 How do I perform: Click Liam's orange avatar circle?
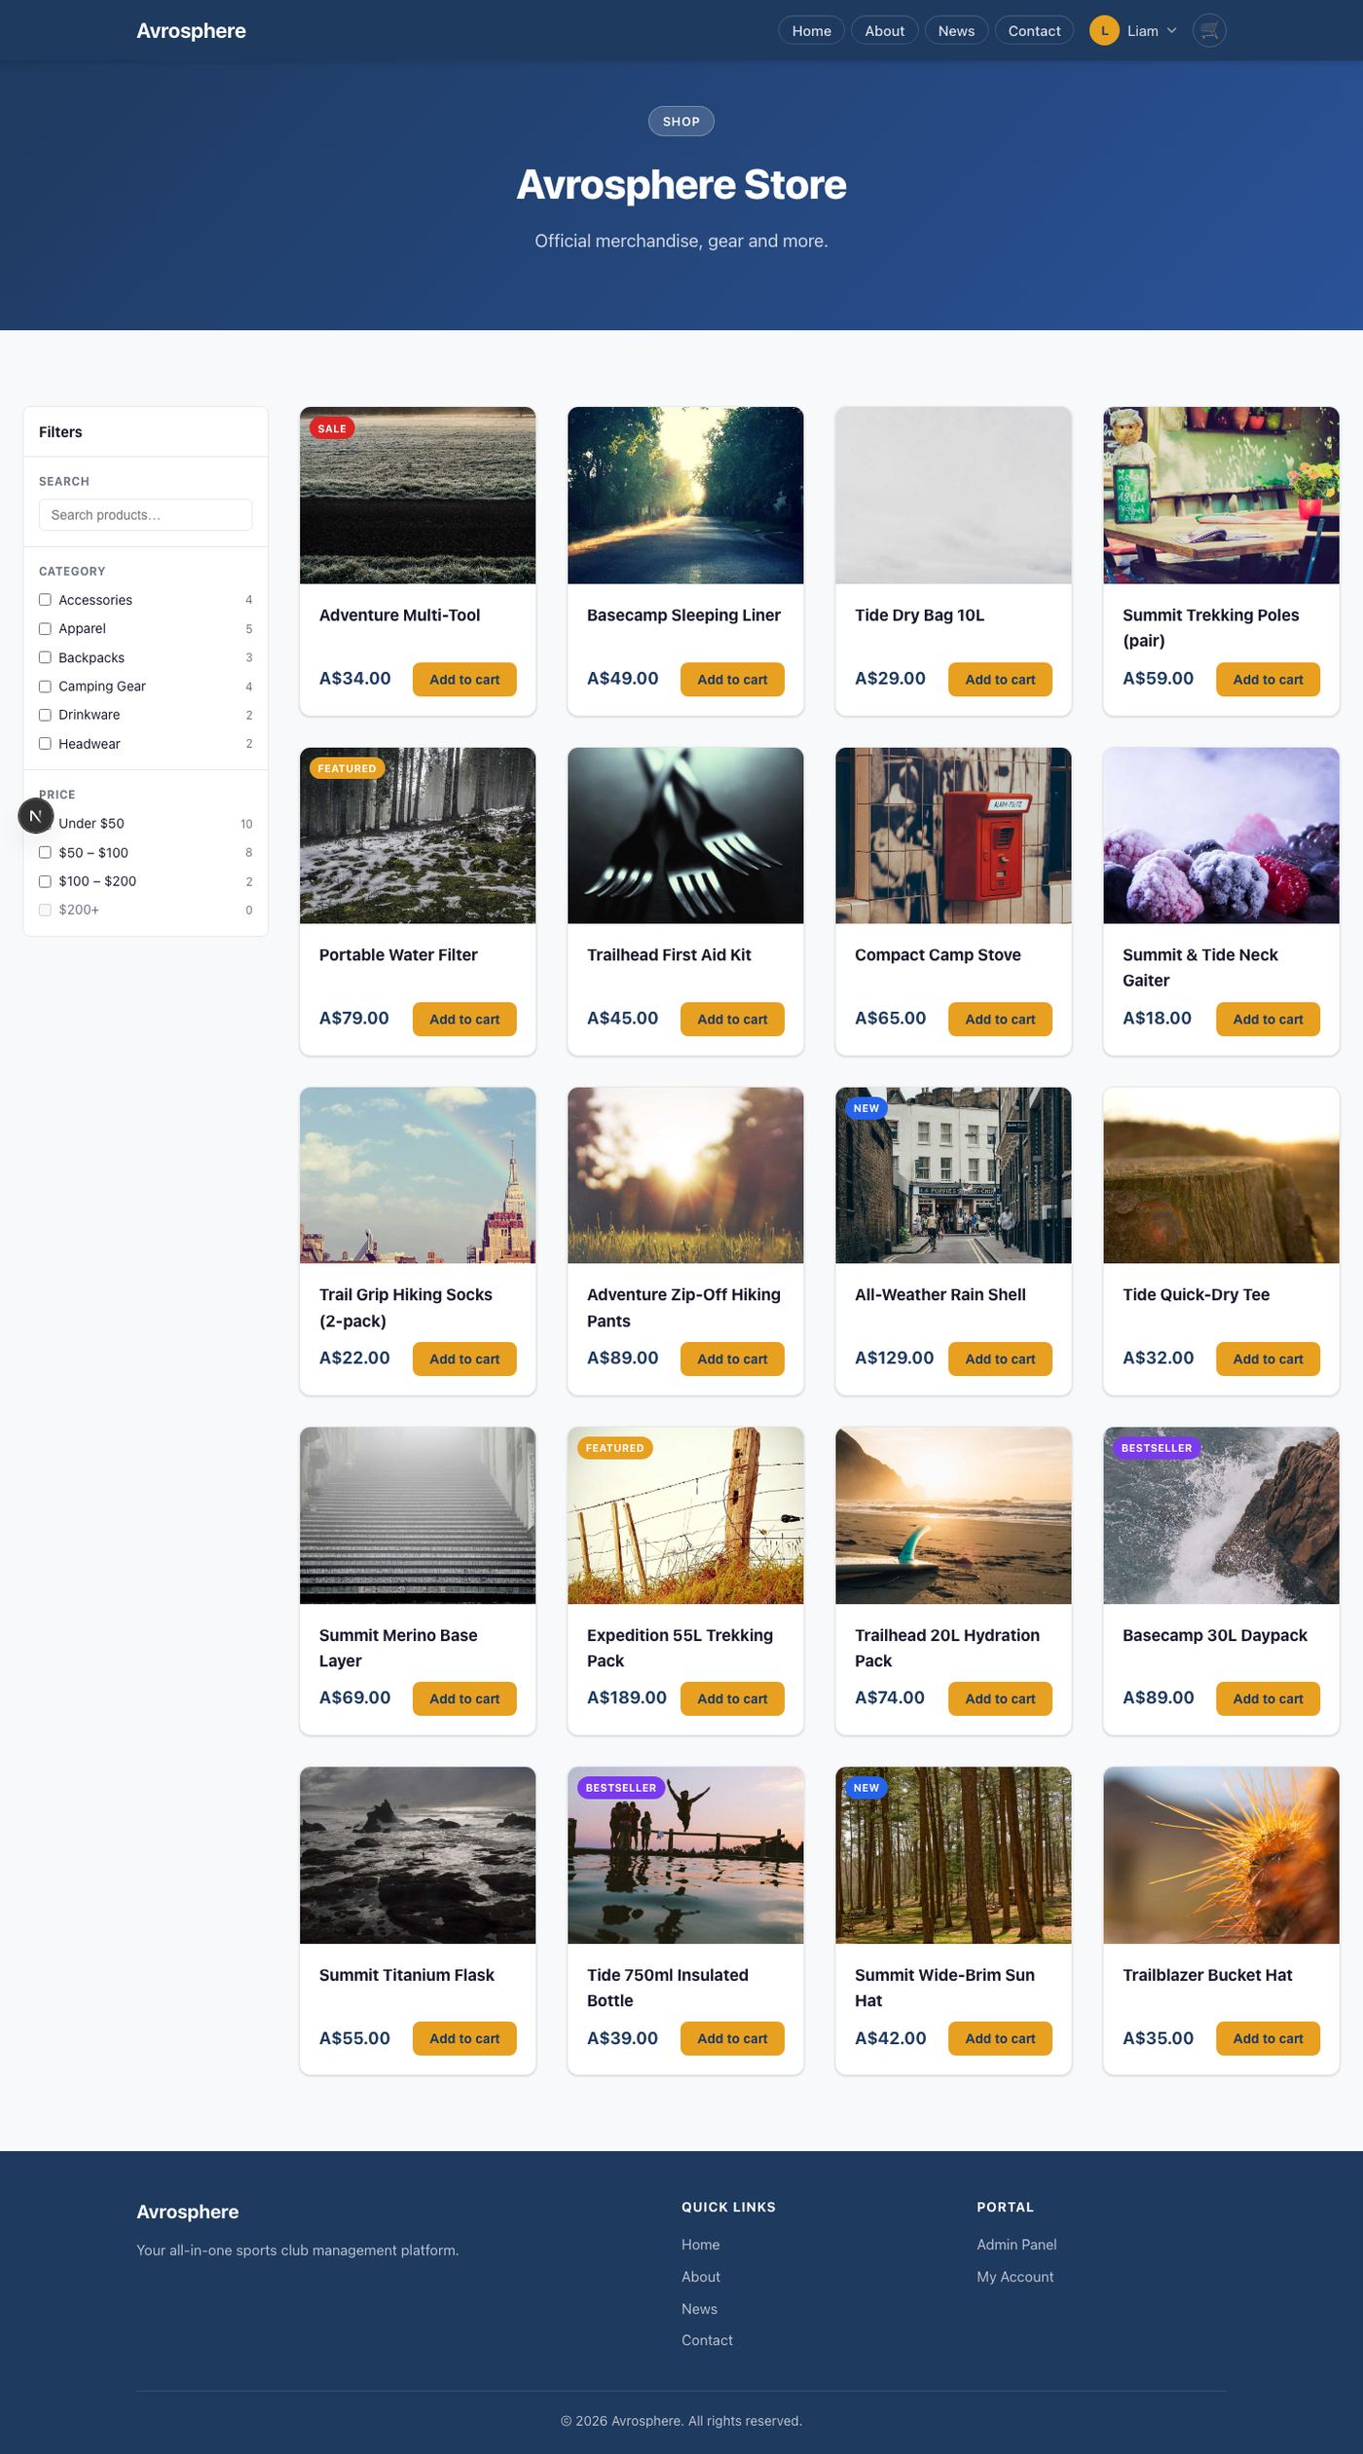tap(1104, 31)
